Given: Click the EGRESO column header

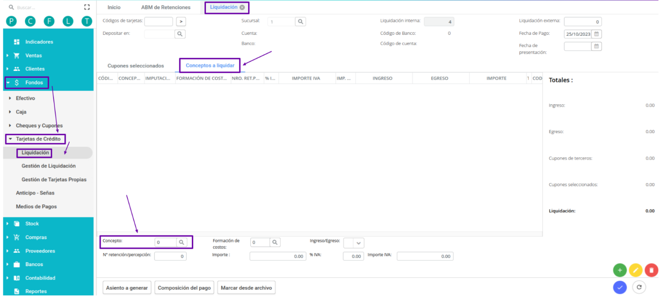Looking at the screenshot, I should tap(440, 78).
